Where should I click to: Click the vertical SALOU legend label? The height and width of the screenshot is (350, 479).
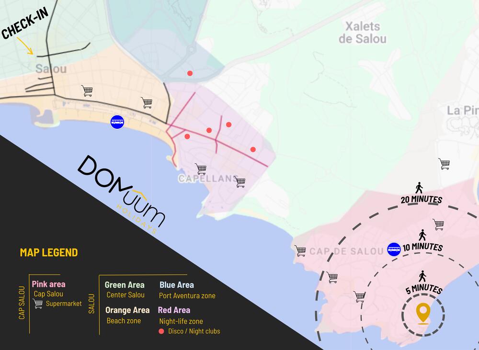[91, 304]
